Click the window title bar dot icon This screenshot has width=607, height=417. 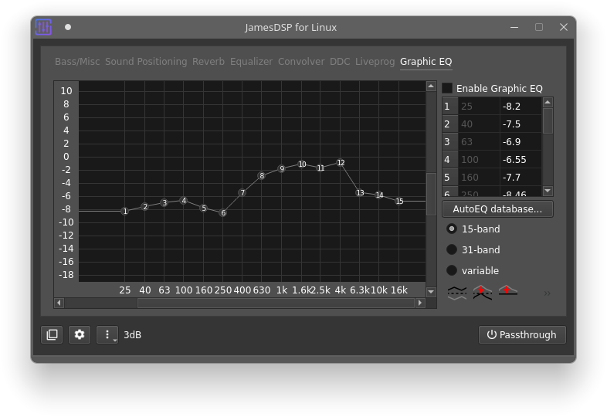[68, 27]
